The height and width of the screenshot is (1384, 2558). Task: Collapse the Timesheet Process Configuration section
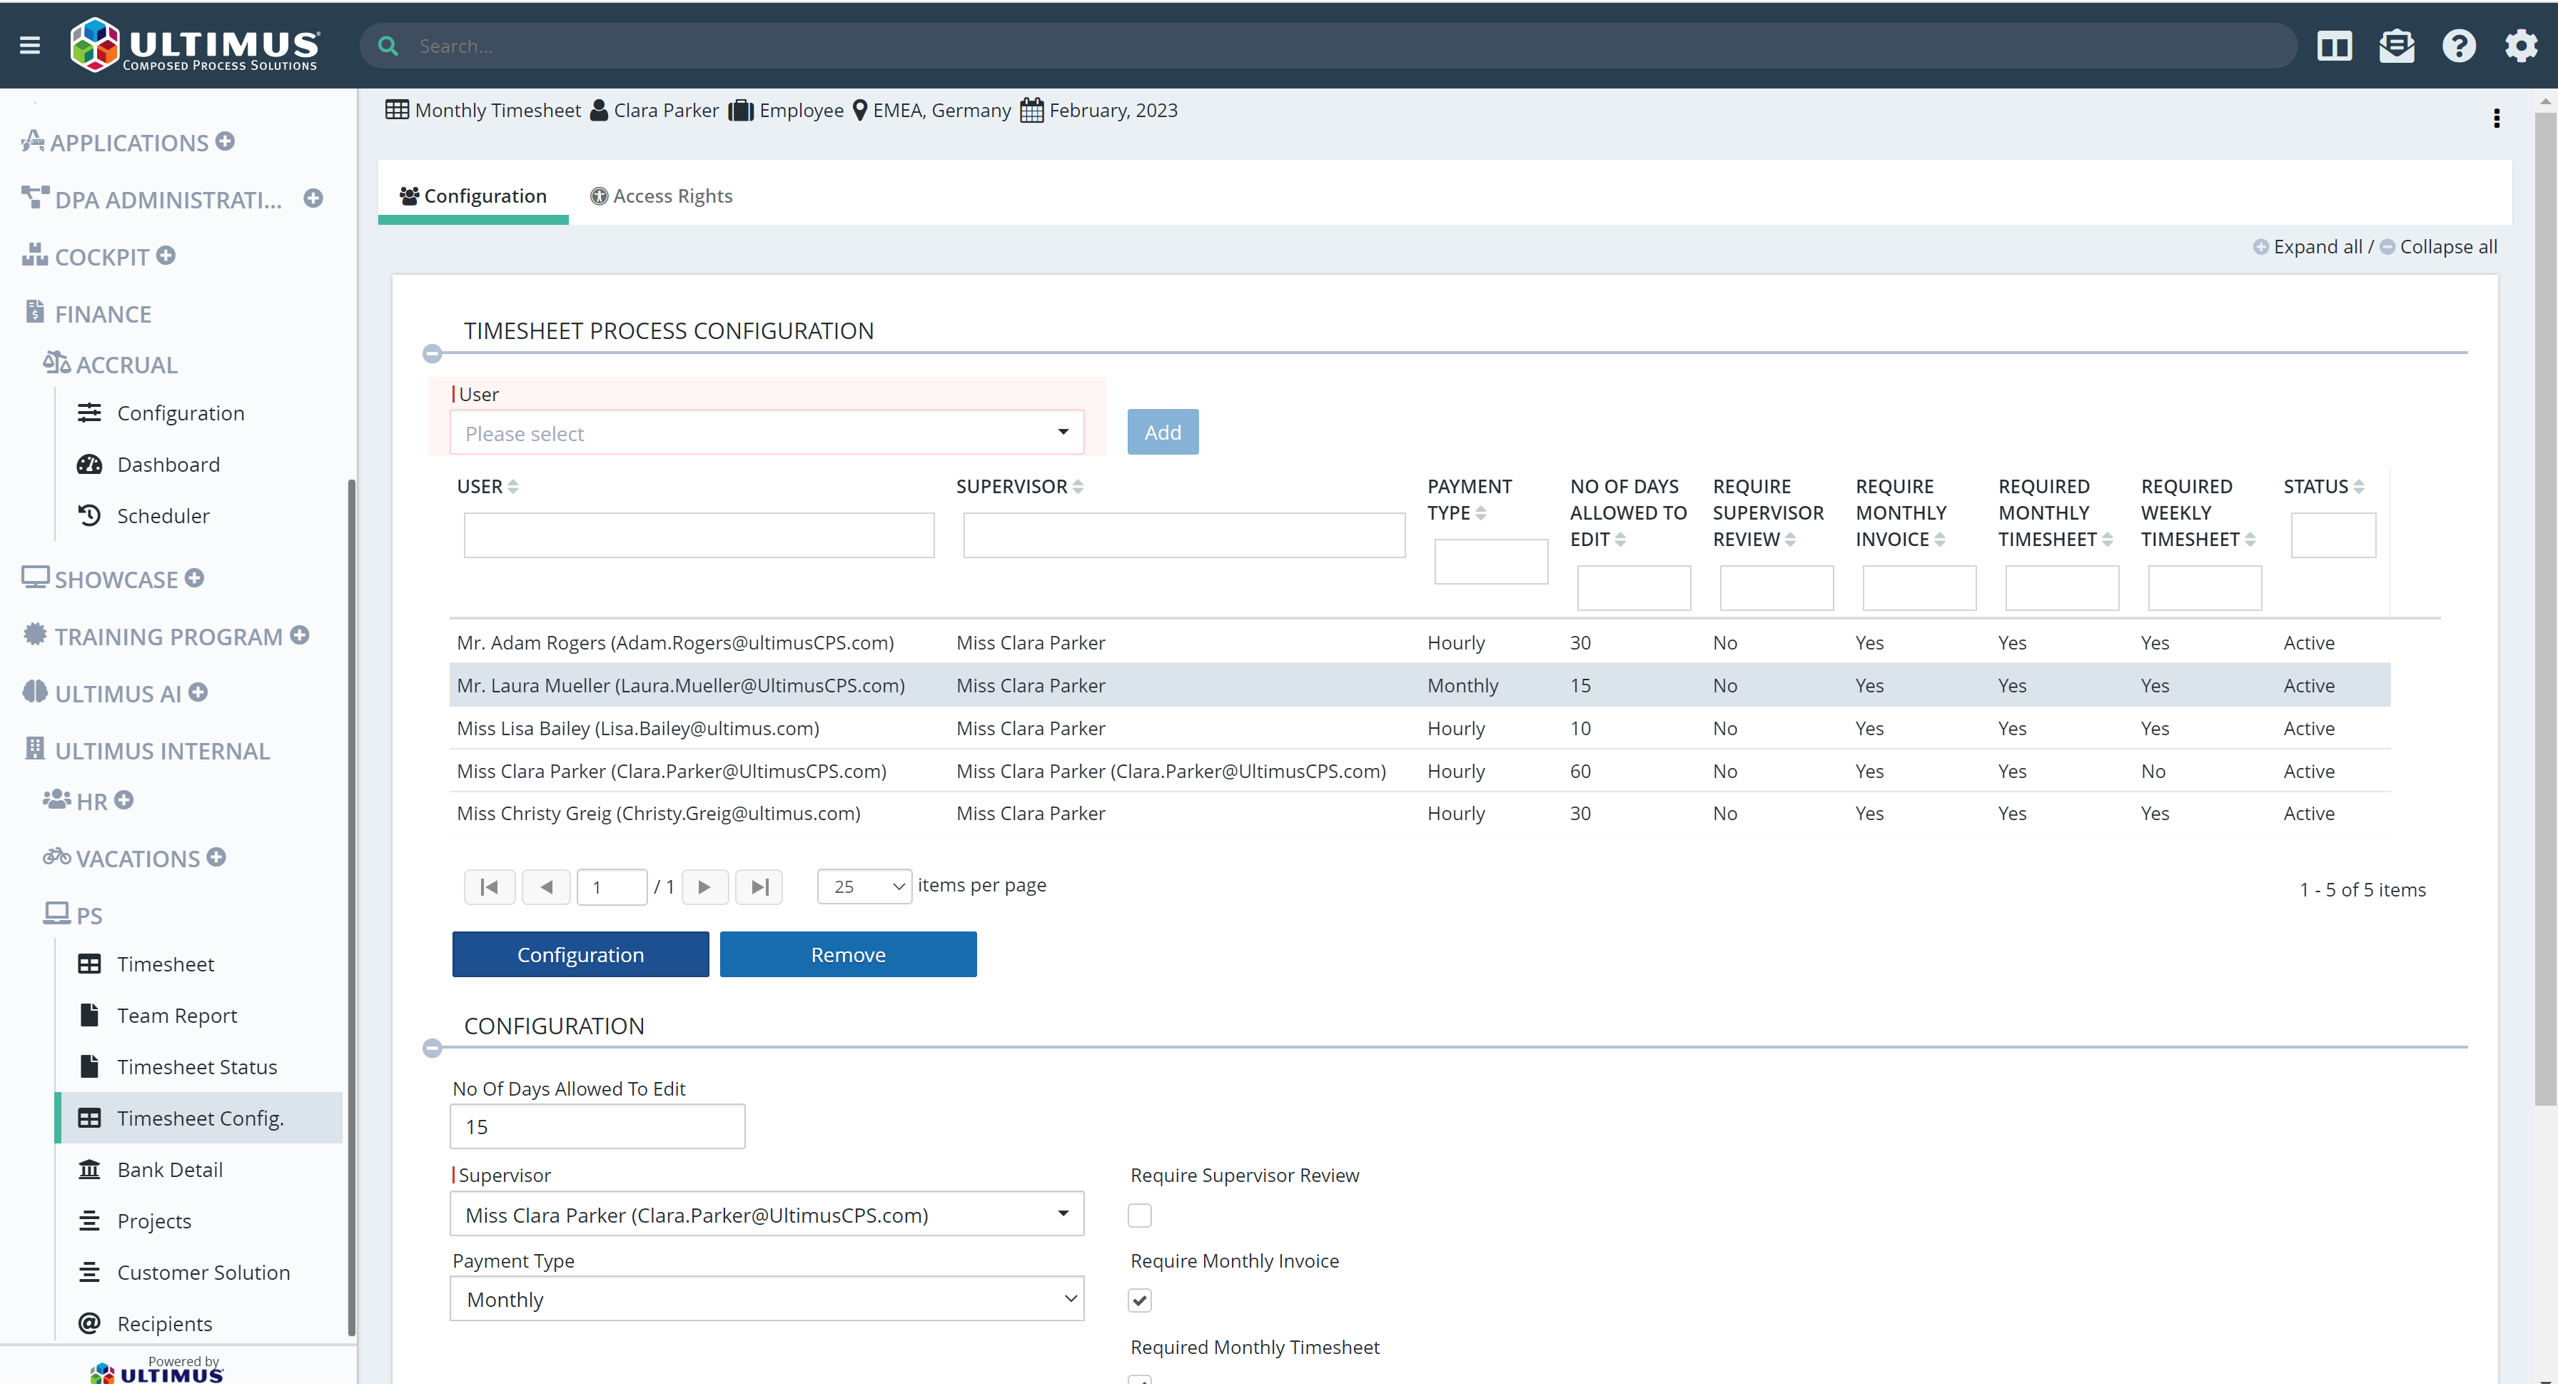(432, 353)
